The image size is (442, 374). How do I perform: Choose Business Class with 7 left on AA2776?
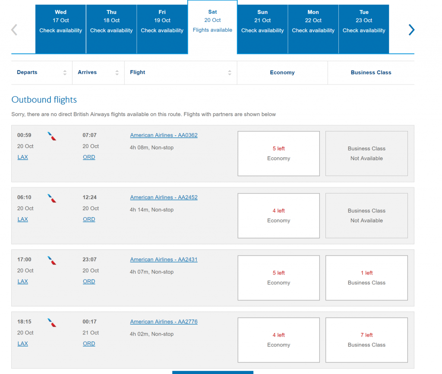coord(366,340)
